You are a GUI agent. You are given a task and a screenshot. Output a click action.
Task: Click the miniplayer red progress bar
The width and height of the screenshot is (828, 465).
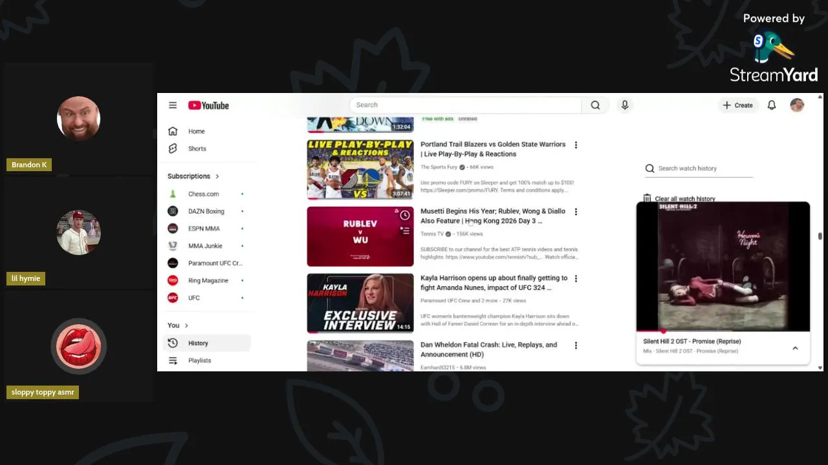649,331
